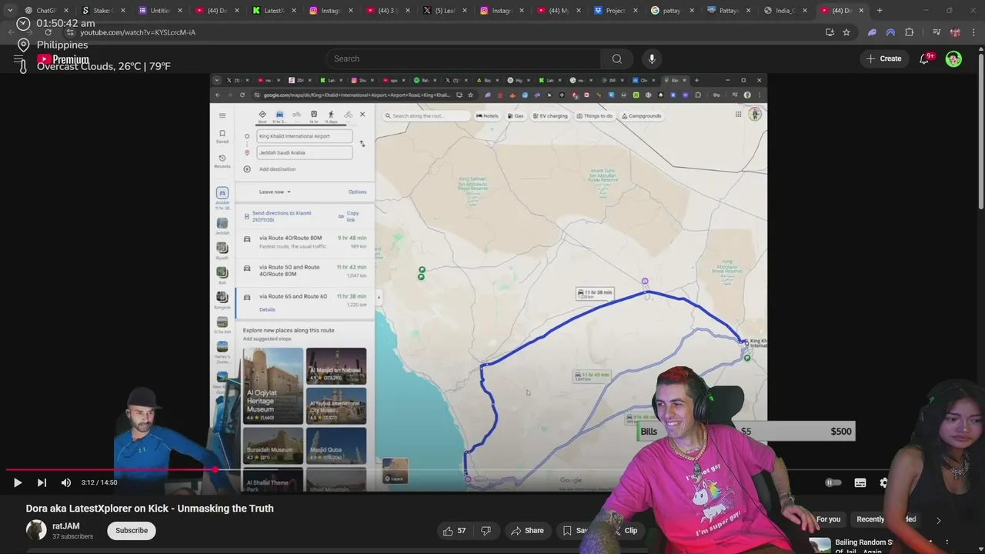Start voice search with the microphone
The height and width of the screenshot is (554, 985).
tap(652, 58)
